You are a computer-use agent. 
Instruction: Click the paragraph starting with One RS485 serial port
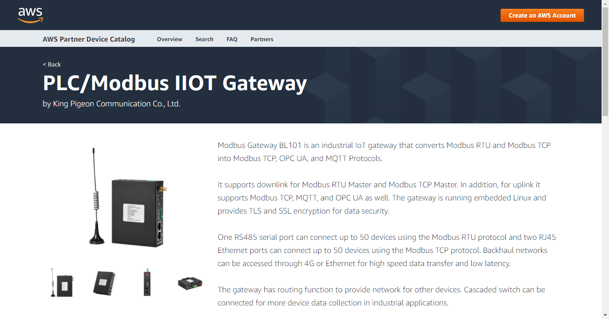(x=387, y=250)
